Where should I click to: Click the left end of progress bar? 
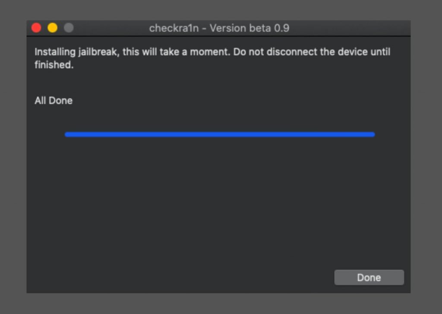pyautogui.click(x=68, y=135)
